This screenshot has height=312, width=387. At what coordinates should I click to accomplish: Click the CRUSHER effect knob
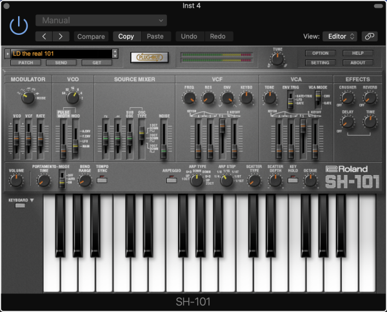[x=348, y=98]
